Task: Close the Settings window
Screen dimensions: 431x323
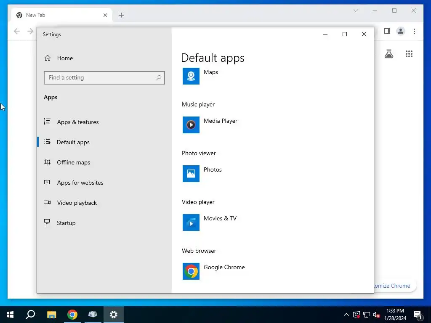Action: [364, 34]
